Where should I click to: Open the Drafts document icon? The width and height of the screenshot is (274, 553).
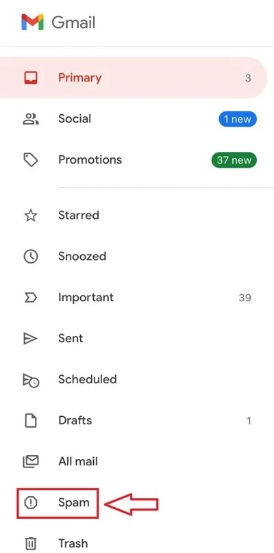tap(31, 420)
